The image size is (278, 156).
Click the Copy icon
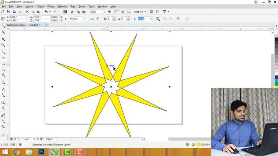[33, 12]
